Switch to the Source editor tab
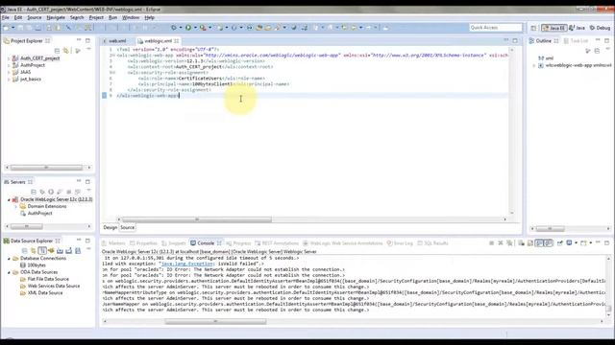 [127, 227]
